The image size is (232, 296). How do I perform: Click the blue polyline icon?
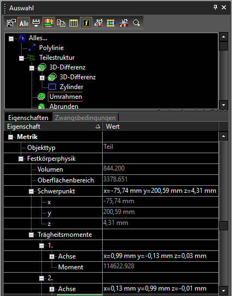[32, 47]
